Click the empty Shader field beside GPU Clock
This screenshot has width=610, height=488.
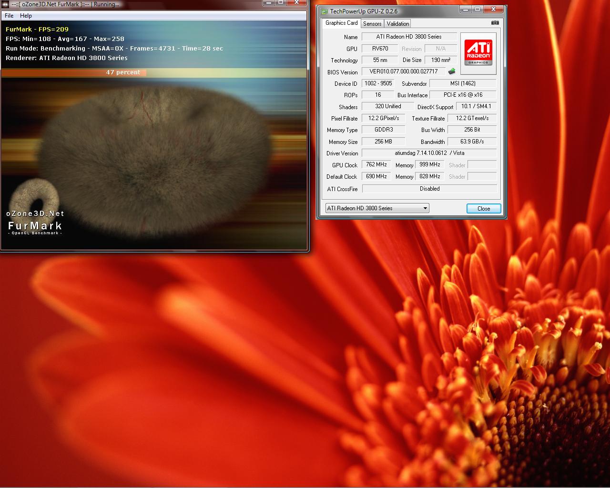[482, 164]
